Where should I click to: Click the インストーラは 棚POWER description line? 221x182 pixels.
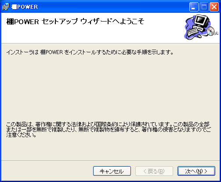90,52
